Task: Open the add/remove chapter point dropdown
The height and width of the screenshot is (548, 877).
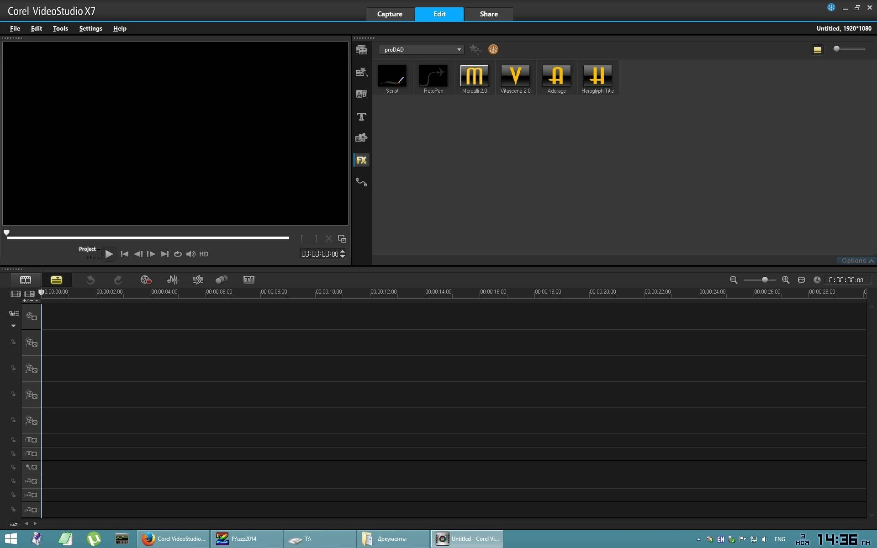Action: pyautogui.click(x=31, y=300)
